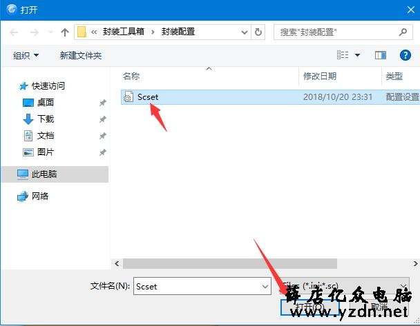Select 封装配置 in the address path
This screenshot has height=326, width=420.
[x=178, y=32]
